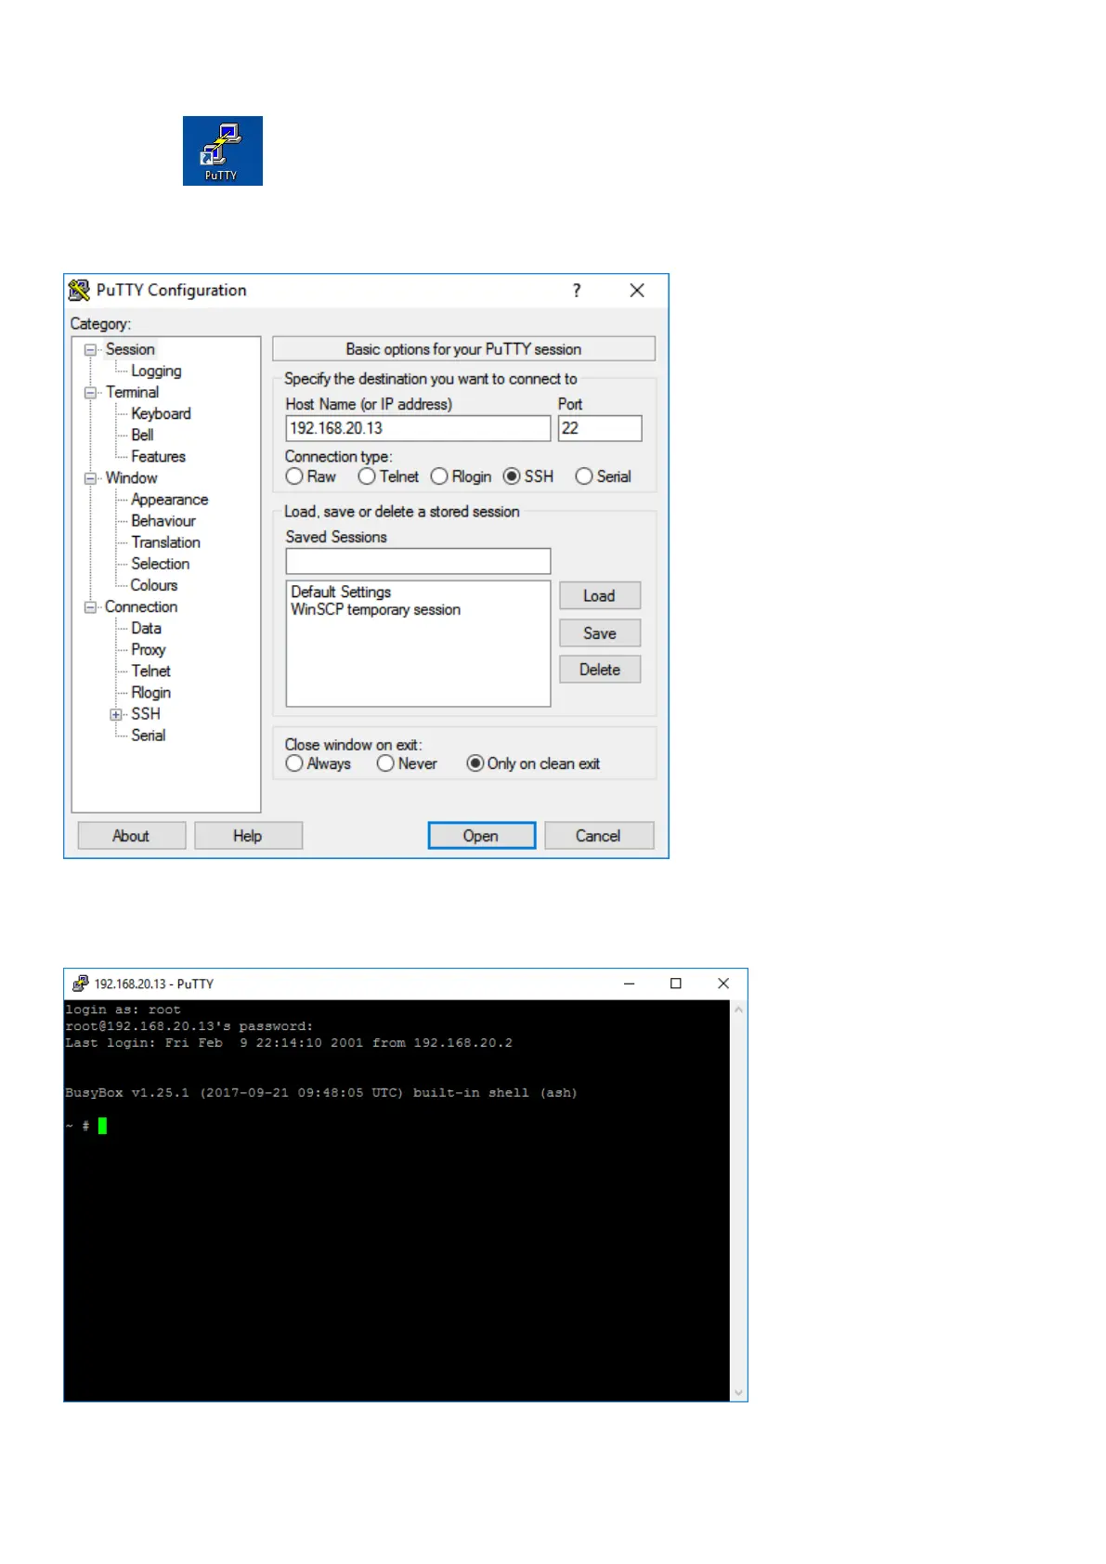The image size is (1106, 1564).
Task: Collapse the Terminal tree node
Action: [x=91, y=393]
